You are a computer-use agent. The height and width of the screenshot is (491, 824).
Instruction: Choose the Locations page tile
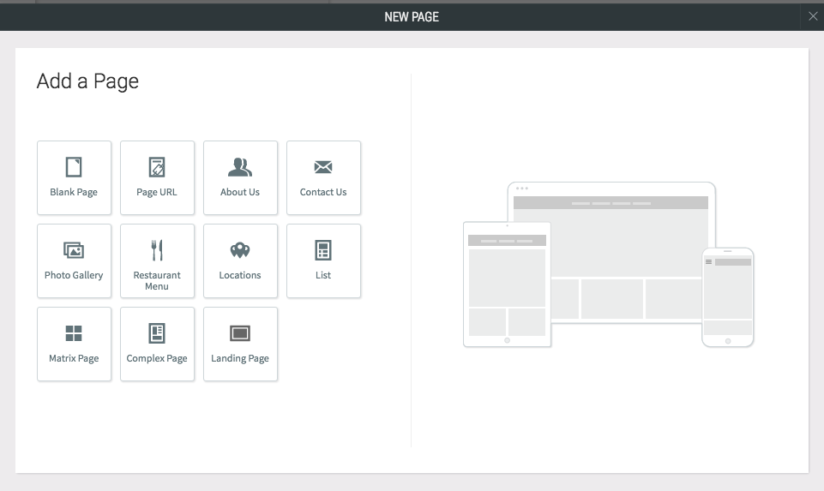pyautogui.click(x=240, y=261)
